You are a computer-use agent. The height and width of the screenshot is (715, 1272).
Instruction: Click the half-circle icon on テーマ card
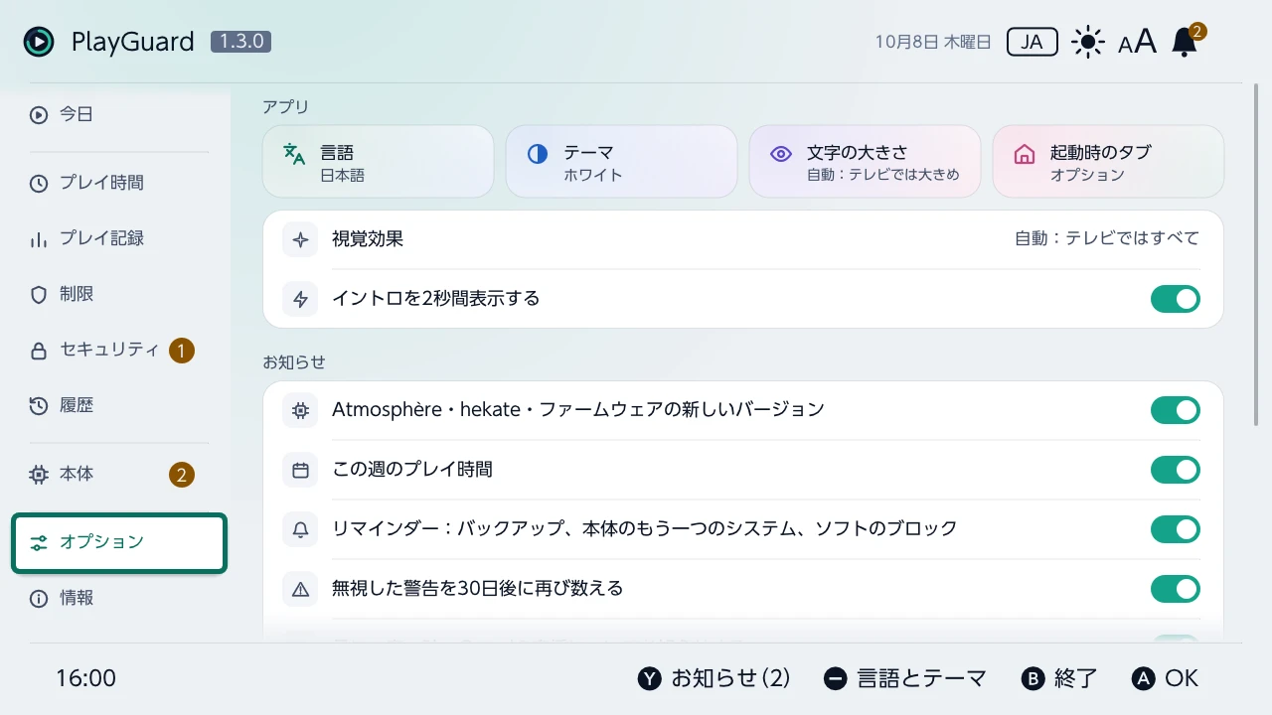[x=538, y=154]
